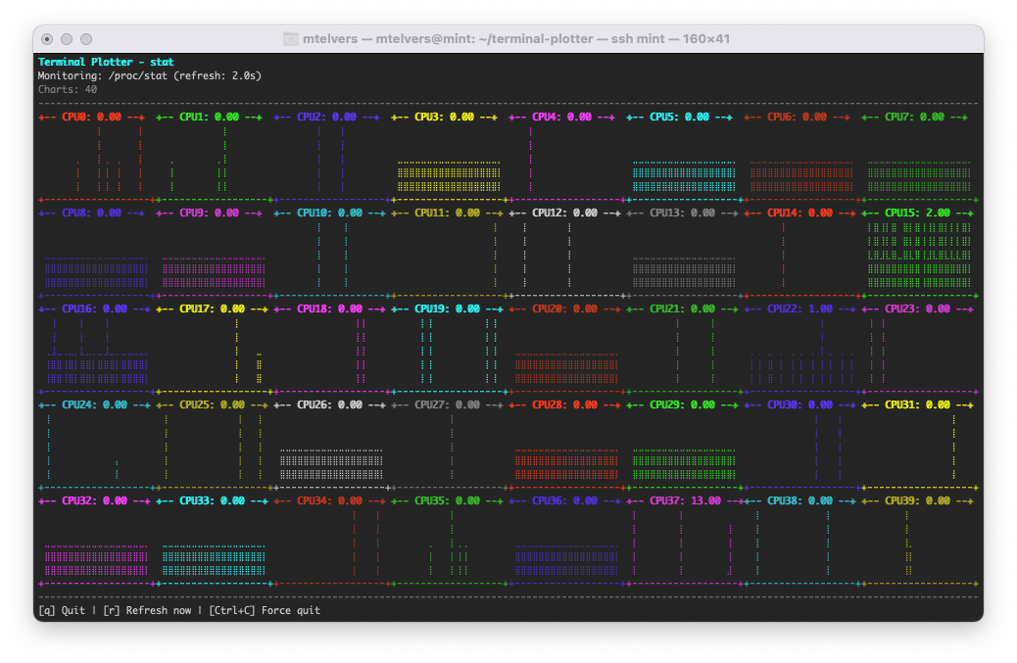Click the CPU25: 0.00 chart label

pos(212,405)
